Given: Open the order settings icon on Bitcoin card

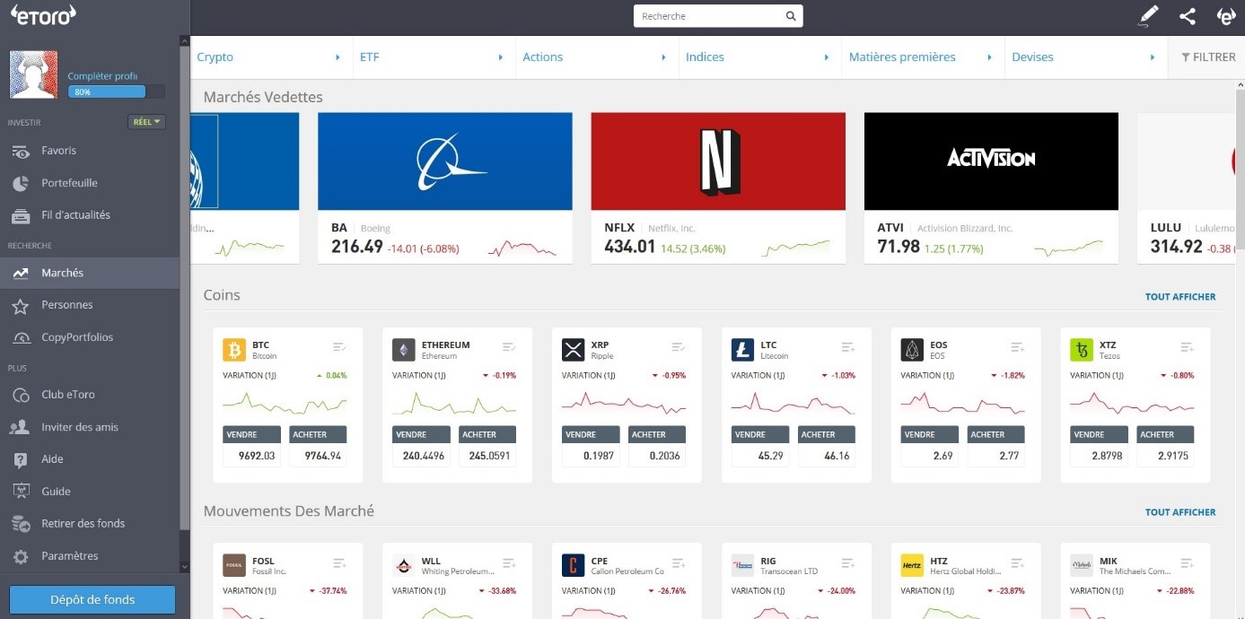Looking at the screenshot, I should pos(338,345).
